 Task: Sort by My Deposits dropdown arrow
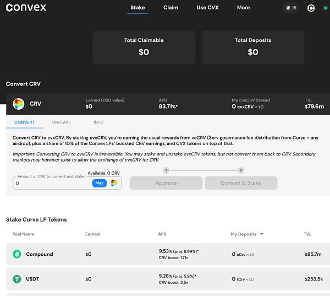click(262, 234)
